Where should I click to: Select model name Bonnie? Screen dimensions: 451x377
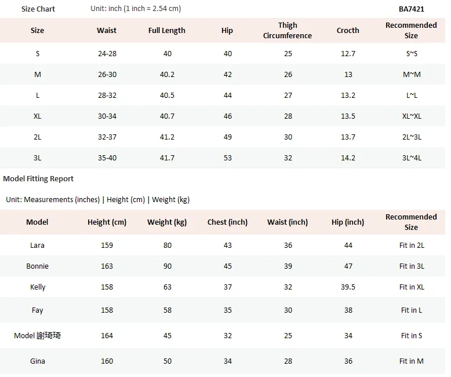(x=38, y=266)
